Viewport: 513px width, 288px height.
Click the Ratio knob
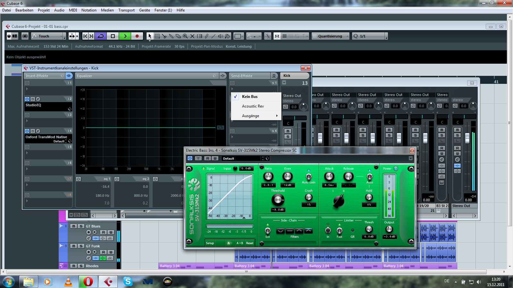[x=268, y=176]
